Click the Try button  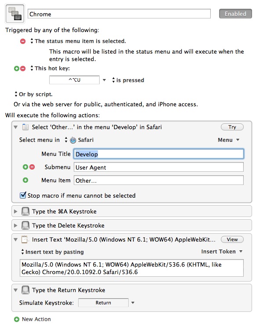232,127
